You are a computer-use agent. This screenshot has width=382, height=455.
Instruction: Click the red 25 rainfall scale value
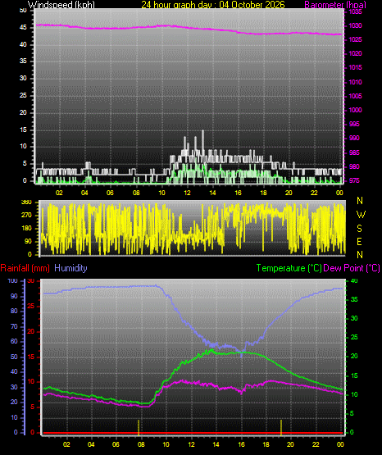[x=31, y=306]
